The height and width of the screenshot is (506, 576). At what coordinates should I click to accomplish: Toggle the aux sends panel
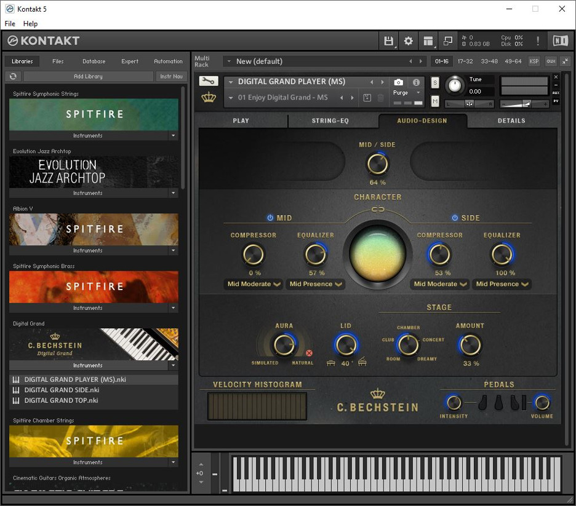click(x=551, y=61)
